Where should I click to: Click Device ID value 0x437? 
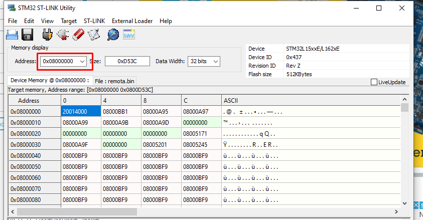294,57
